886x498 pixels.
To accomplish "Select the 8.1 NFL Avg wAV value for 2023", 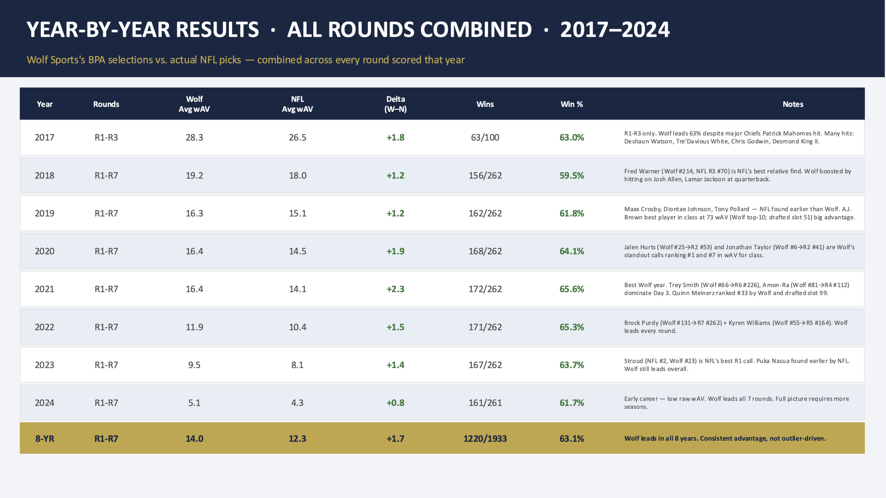I will 297,365.
